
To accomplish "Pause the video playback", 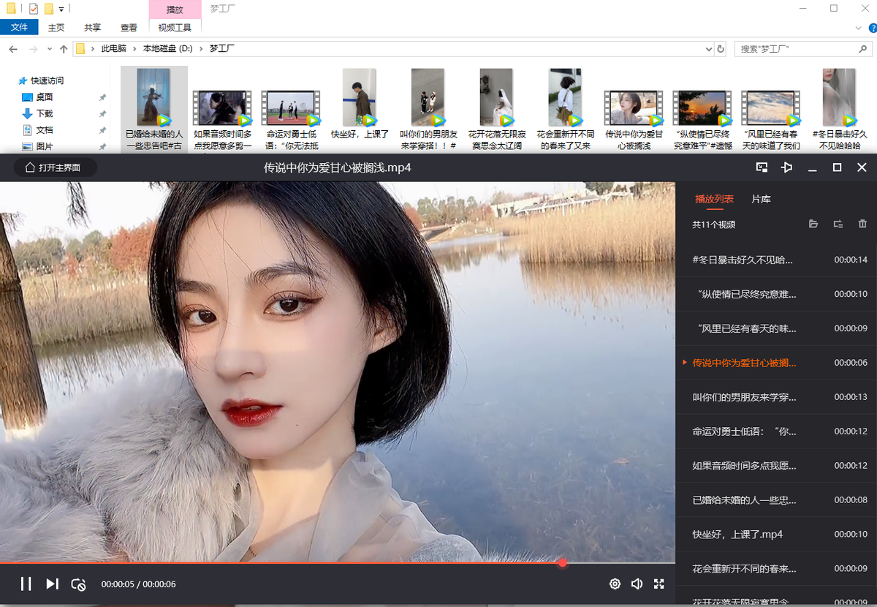I will (26, 584).
